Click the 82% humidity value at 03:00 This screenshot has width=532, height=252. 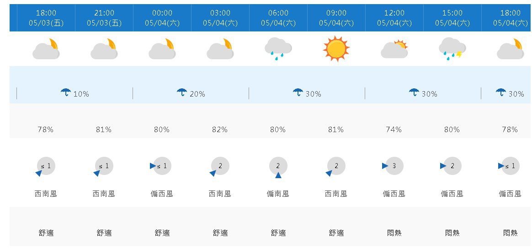pos(220,129)
